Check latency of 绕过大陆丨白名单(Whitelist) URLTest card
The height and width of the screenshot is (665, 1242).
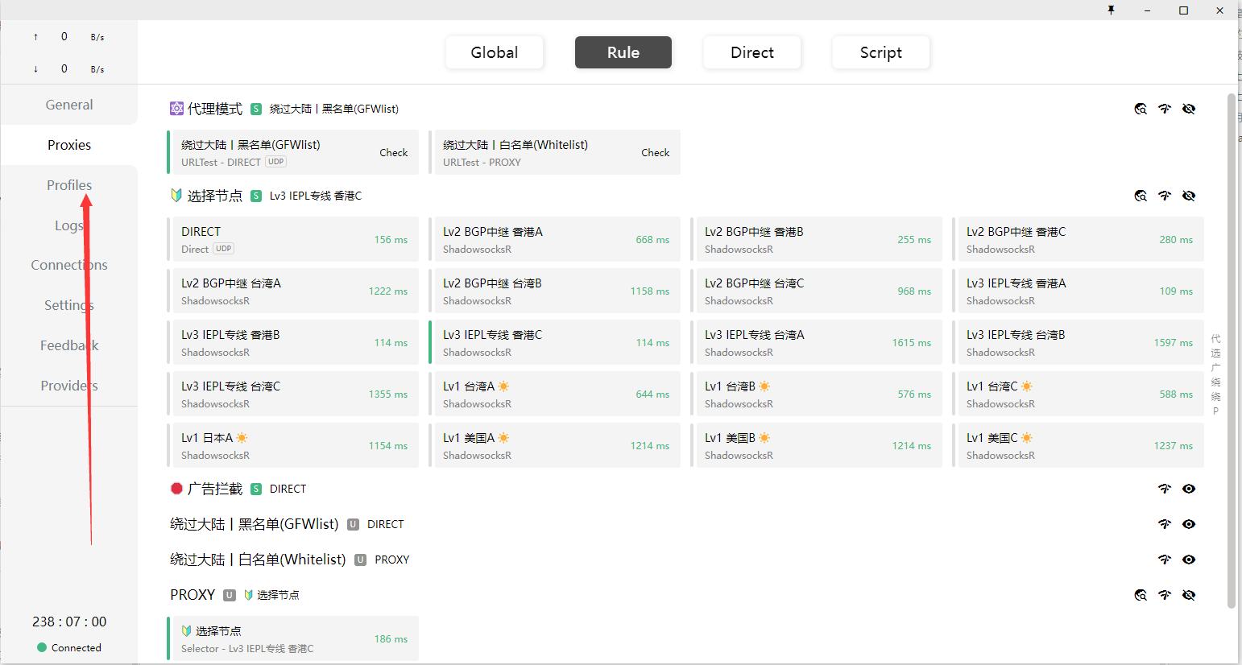point(656,152)
